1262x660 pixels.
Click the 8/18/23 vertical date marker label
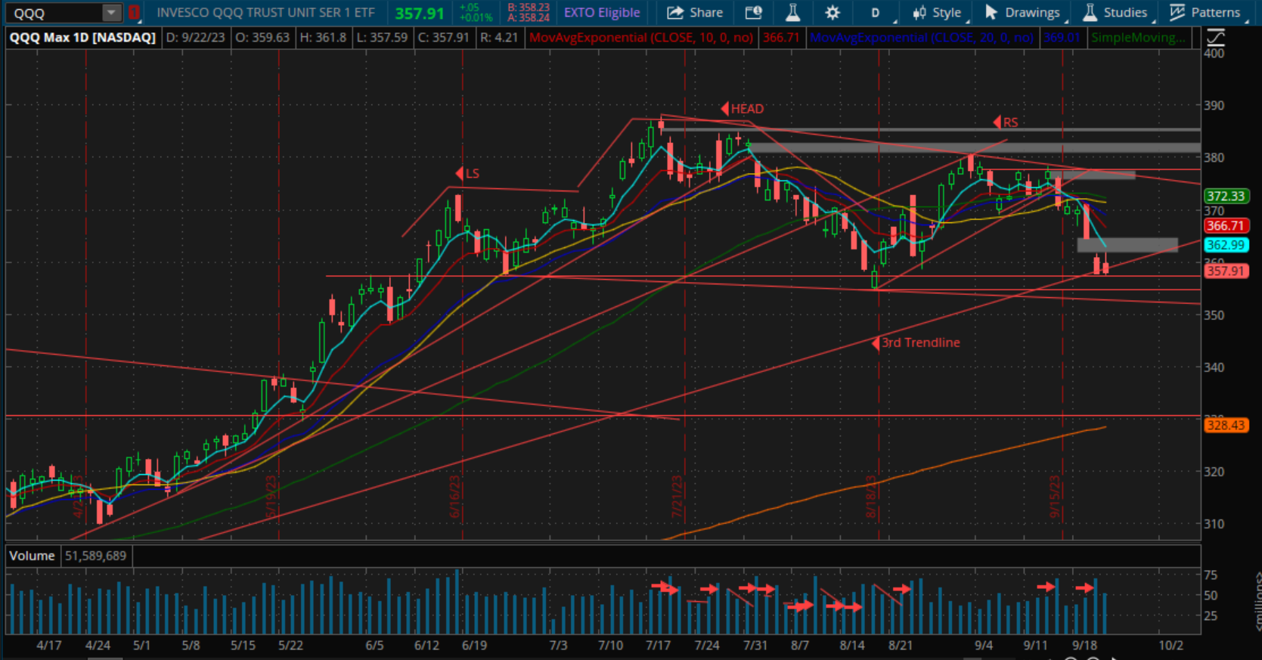click(871, 497)
